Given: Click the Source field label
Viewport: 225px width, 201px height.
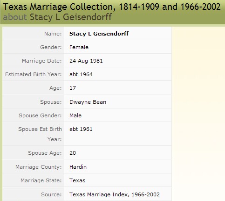Looking at the screenshot, I should (x=51, y=194).
